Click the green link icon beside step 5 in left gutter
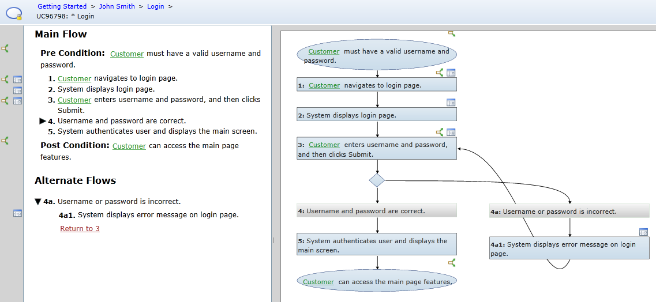The height and width of the screenshot is (302, 656). [5, 140]
